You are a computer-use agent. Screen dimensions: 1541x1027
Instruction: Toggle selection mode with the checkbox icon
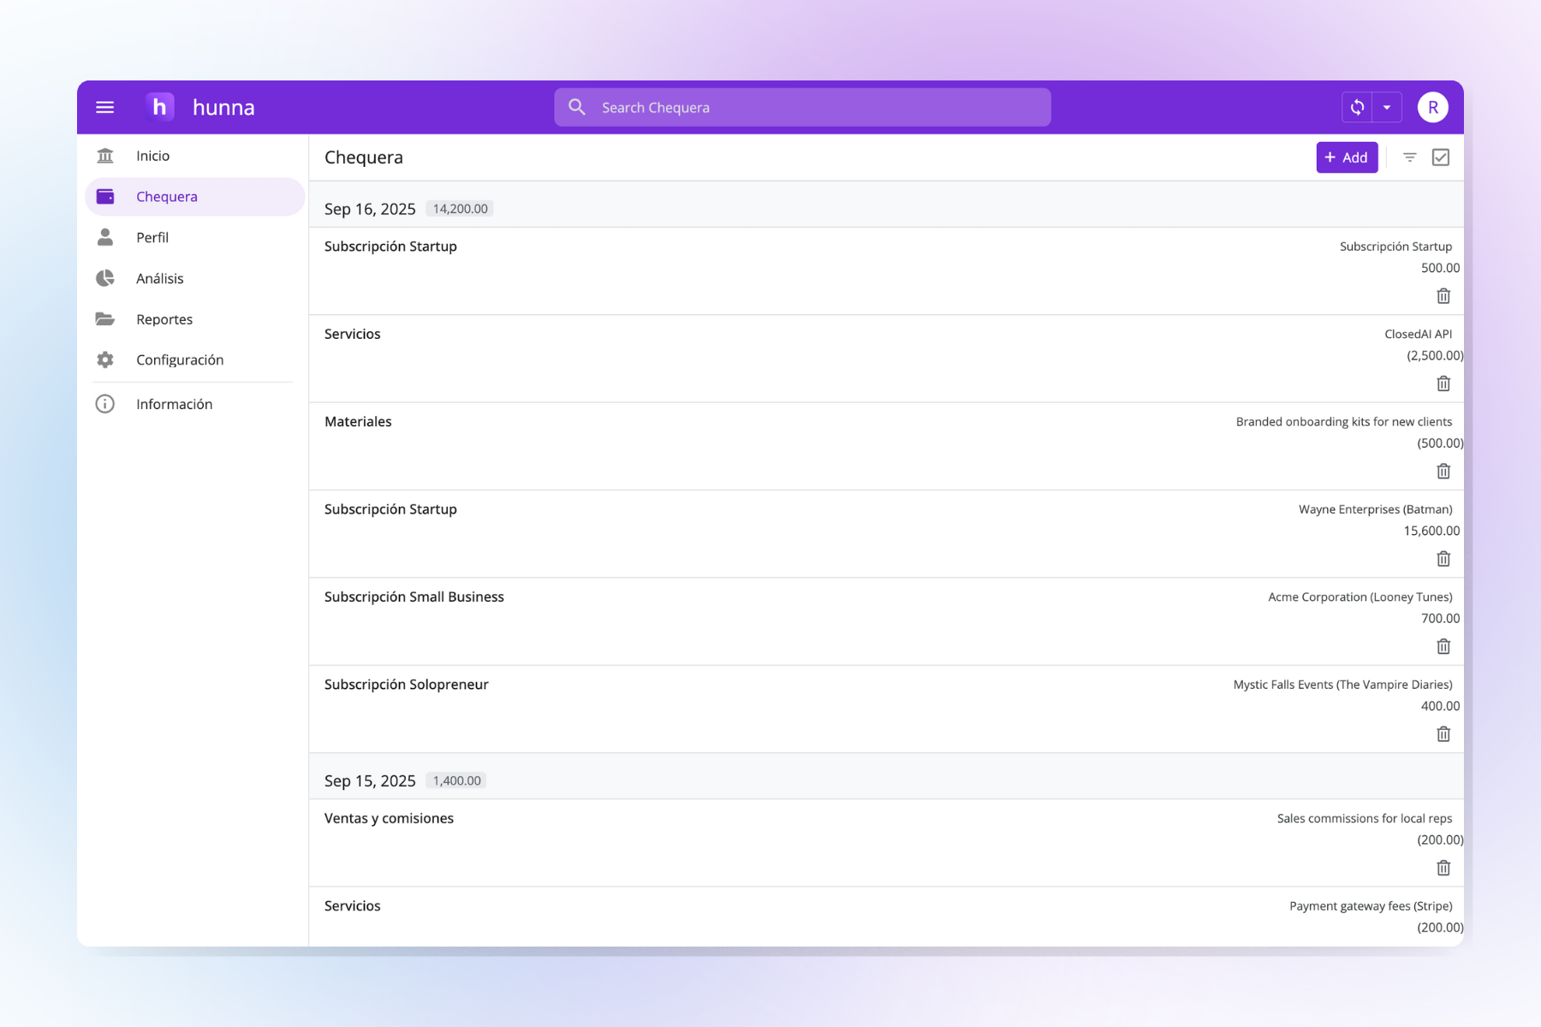coord(1442,157)
